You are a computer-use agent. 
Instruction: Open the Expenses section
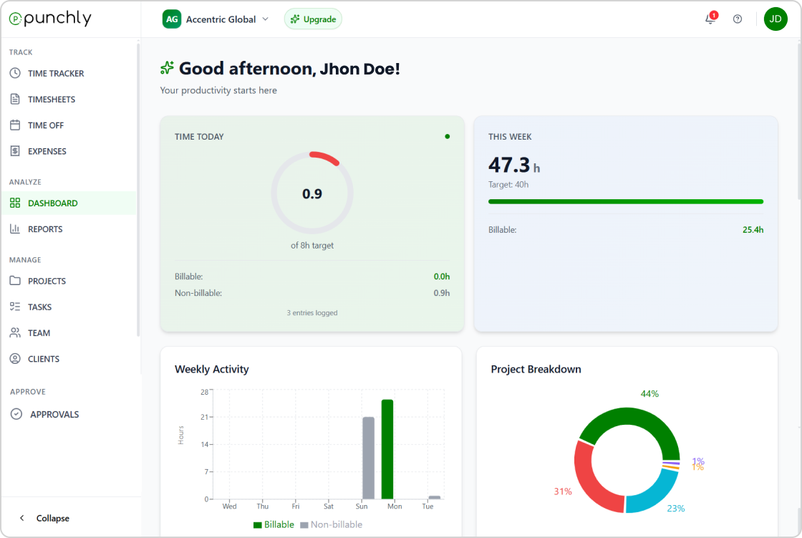coord(47,150)
